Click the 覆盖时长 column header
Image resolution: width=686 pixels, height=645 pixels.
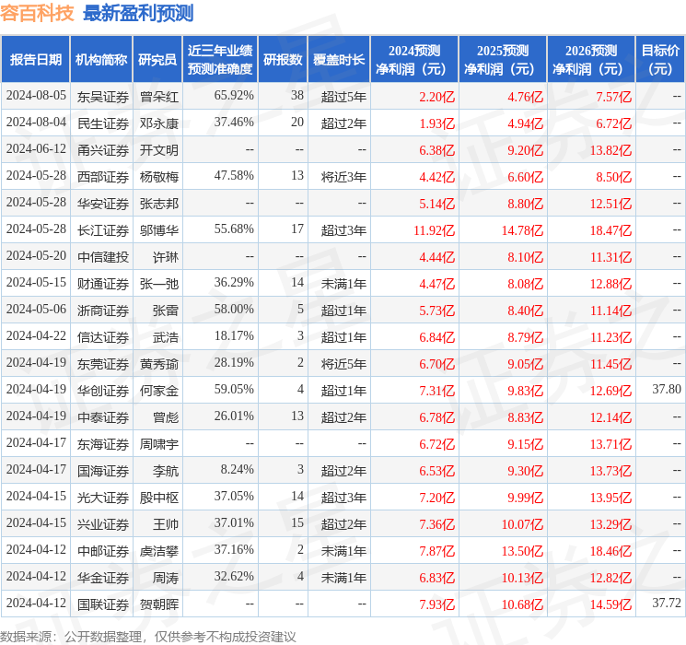point(339,59)
